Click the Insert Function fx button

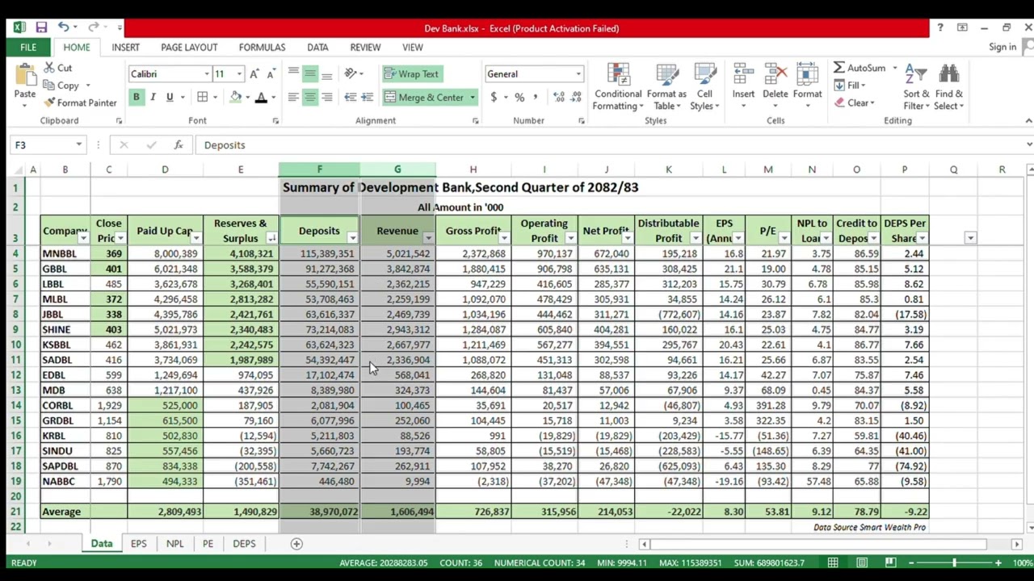click(x=178, y=145)
